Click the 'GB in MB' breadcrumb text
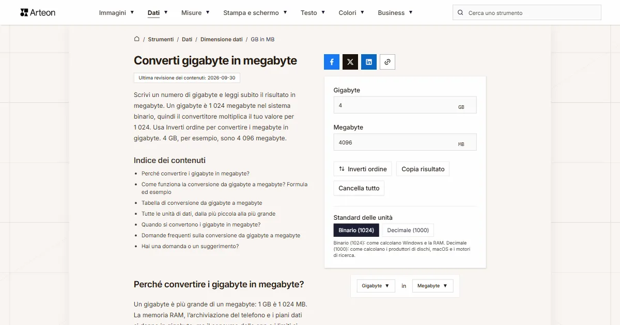The image size is (620, 325). 262,39
